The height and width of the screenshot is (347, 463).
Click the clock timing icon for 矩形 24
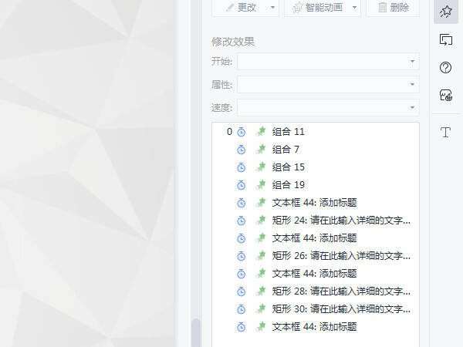[242, 221]
